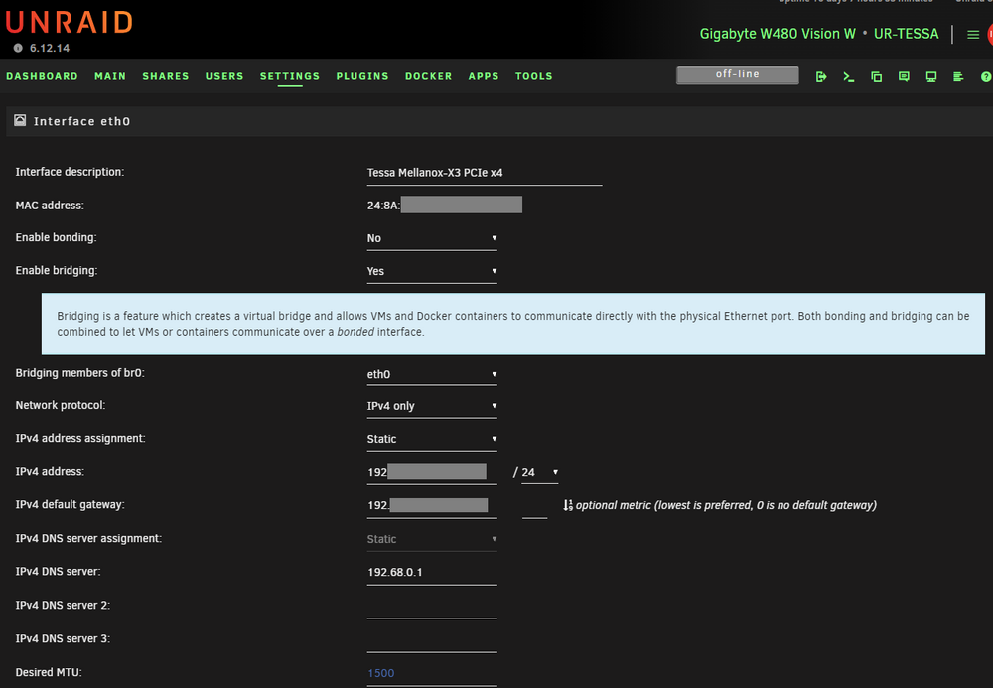Open the Feedback speech-bubble icon
Screen dimensions: 993x688
tap(904, 76)
